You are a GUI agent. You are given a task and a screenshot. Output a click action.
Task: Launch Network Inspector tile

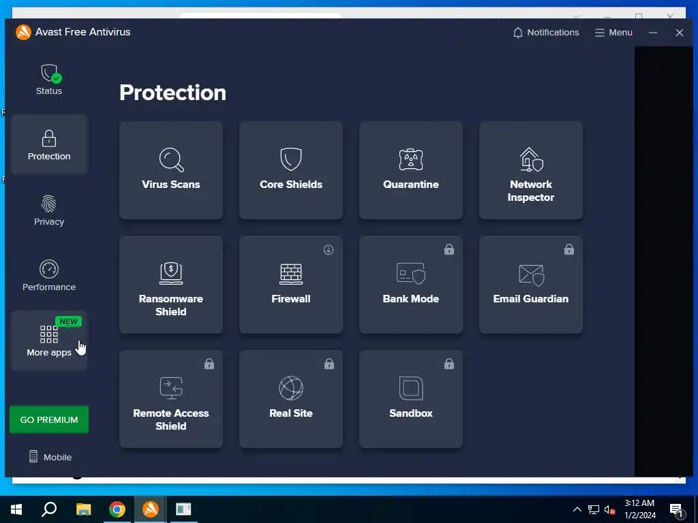tap(530, 170)
